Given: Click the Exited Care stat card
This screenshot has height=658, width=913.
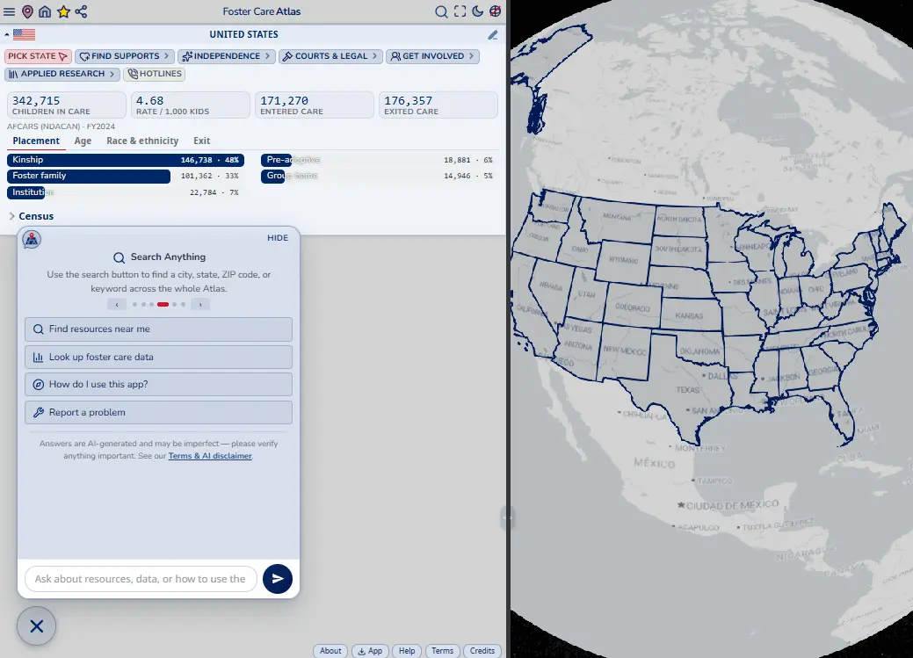Looking at the screenshot, I should coord(438,105).
